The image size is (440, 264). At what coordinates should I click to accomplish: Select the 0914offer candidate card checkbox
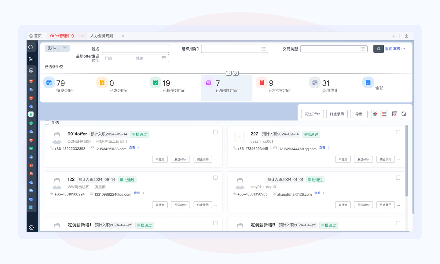pyautogui.click(x=215, y=132)
